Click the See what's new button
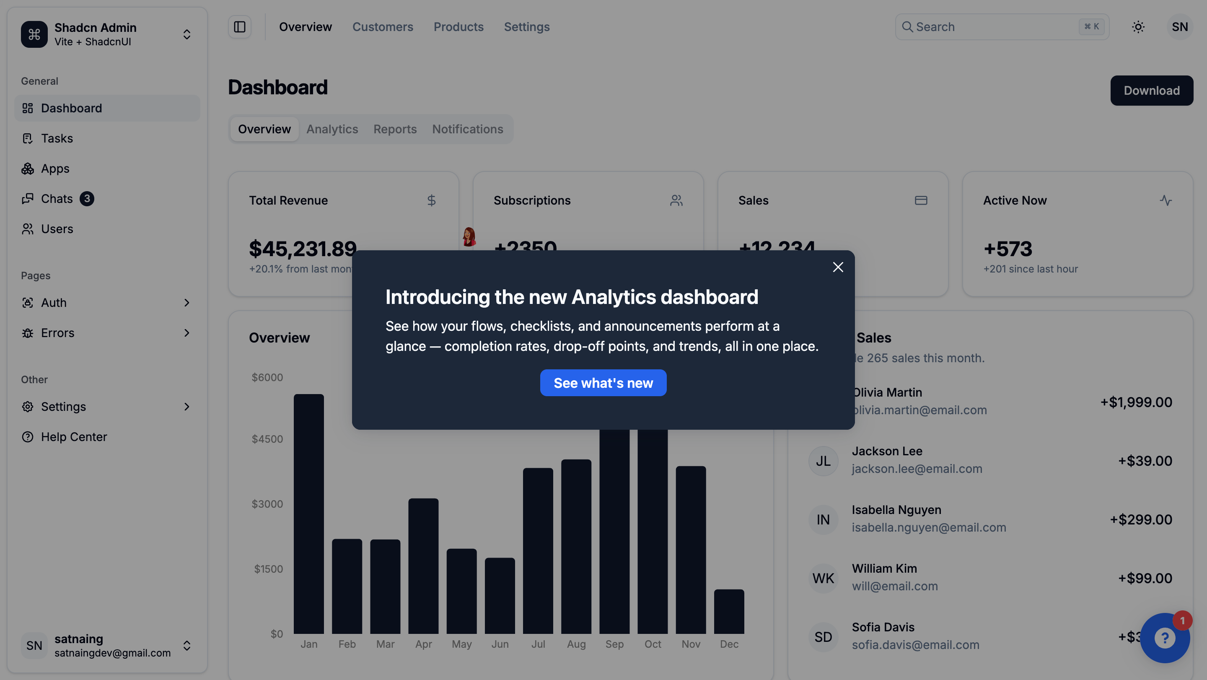The width and height of the screenshot is (1207, 680). click(x=603, y=383)
